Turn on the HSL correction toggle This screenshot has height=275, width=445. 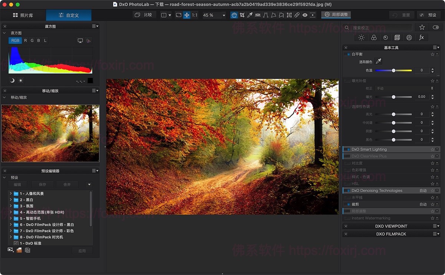coord(348,184)
